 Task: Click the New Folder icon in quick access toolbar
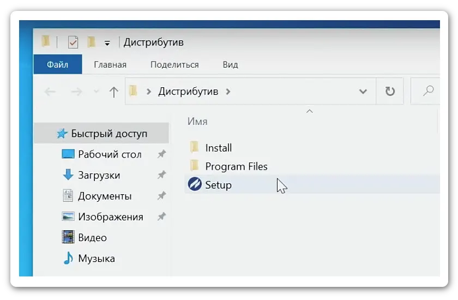[91, 43]
